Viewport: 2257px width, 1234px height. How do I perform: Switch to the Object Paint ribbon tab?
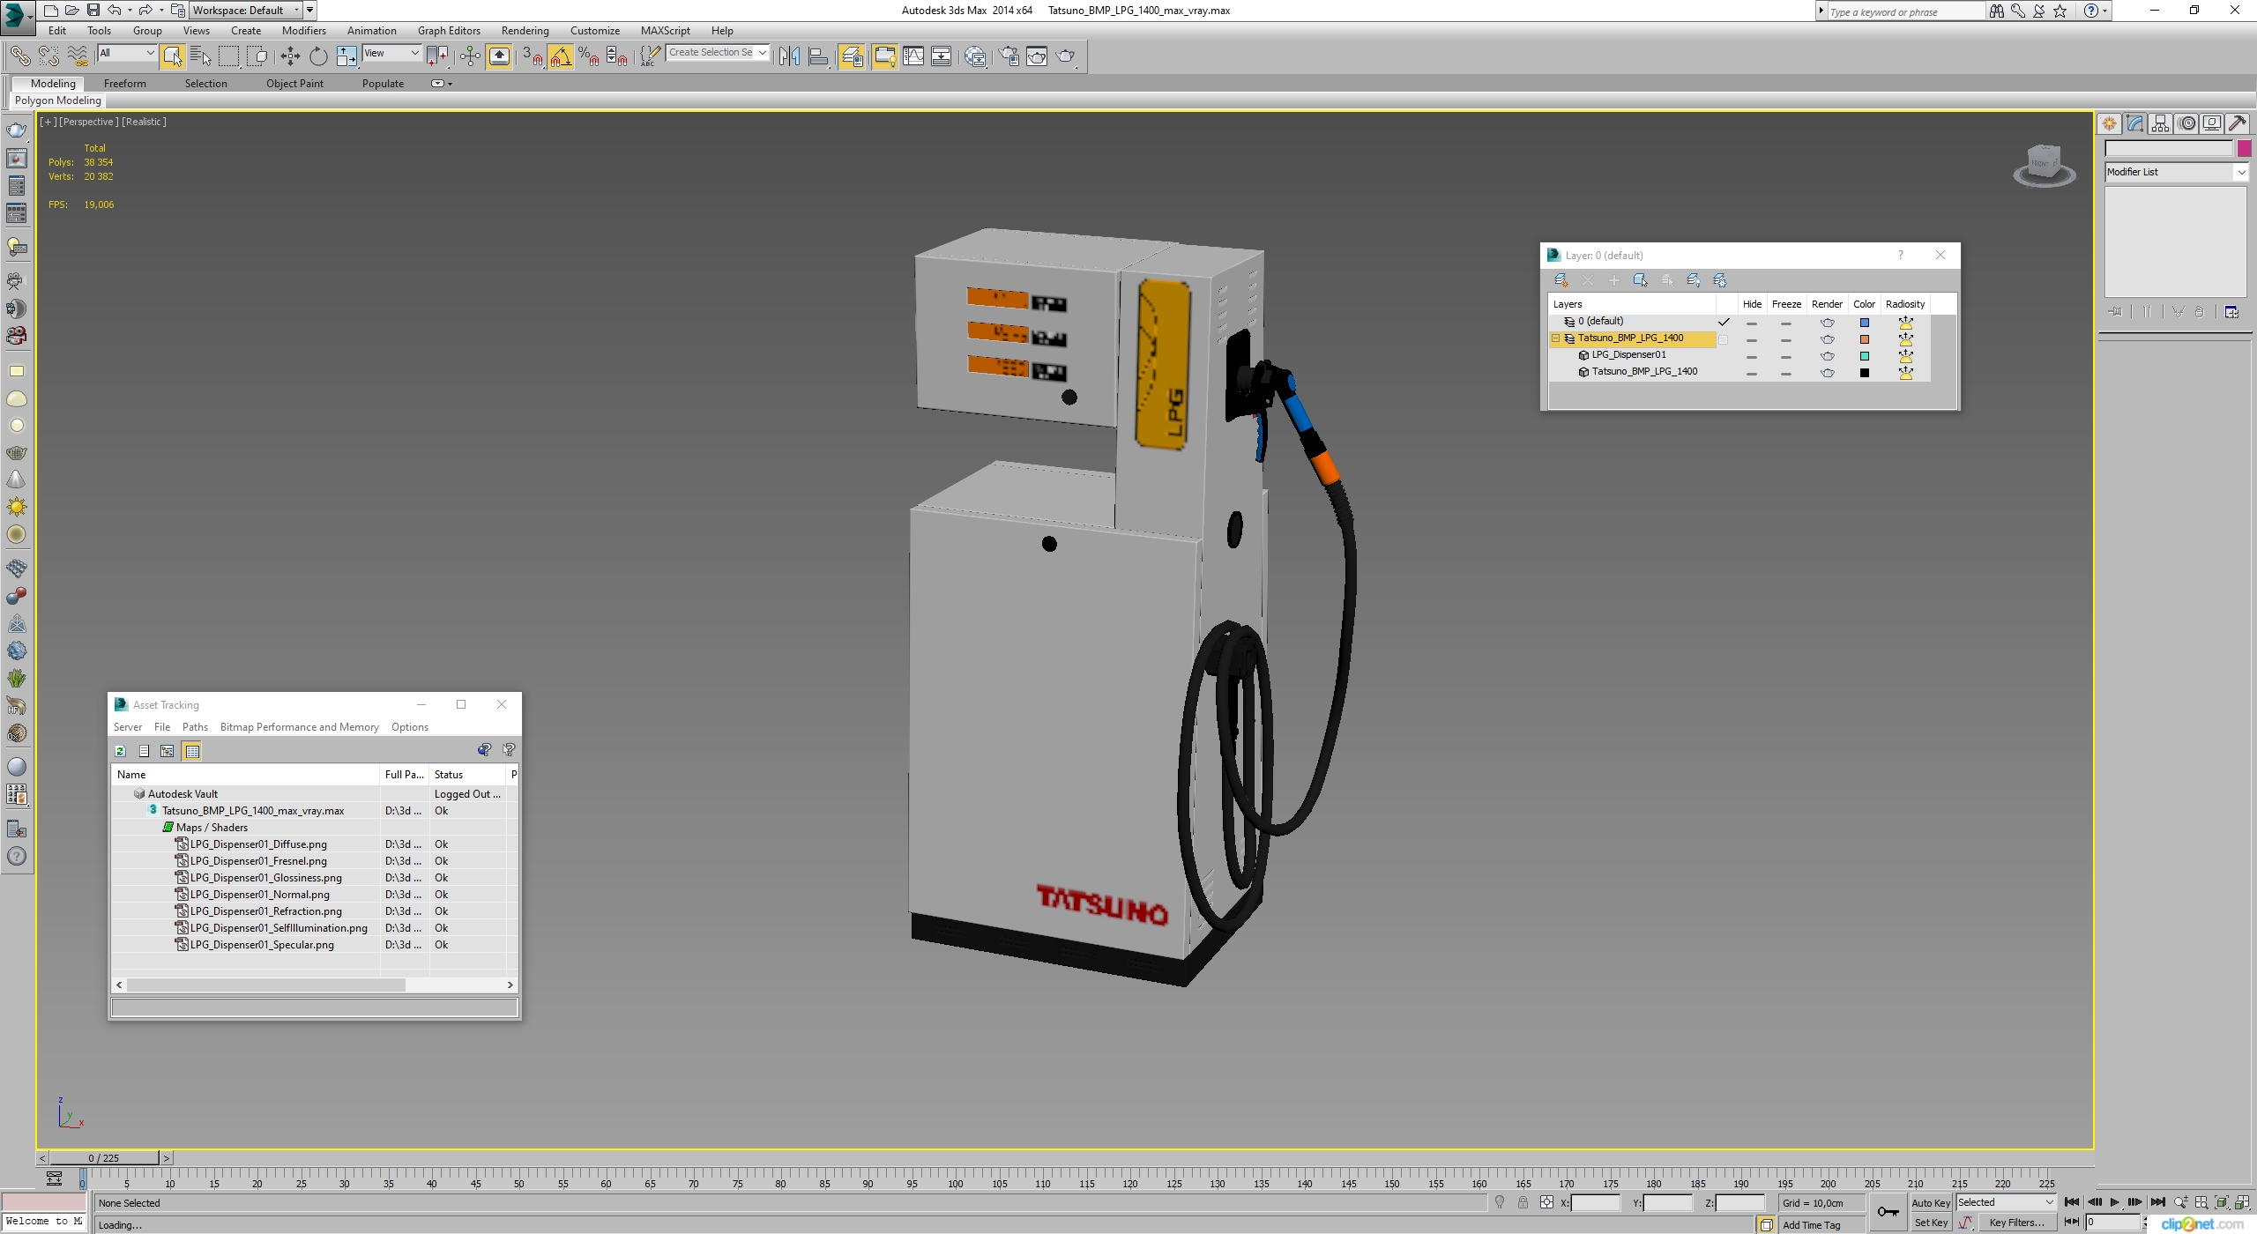(294, 84)
